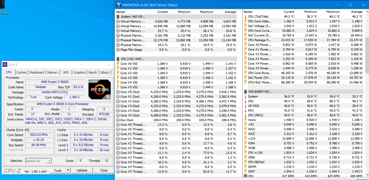Viewport: 369px width, 180px height.
Task: Select the SoC Current row in right pane
Action: click(303, 35)
